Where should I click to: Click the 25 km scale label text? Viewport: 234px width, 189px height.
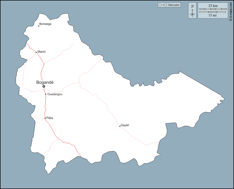213,6
